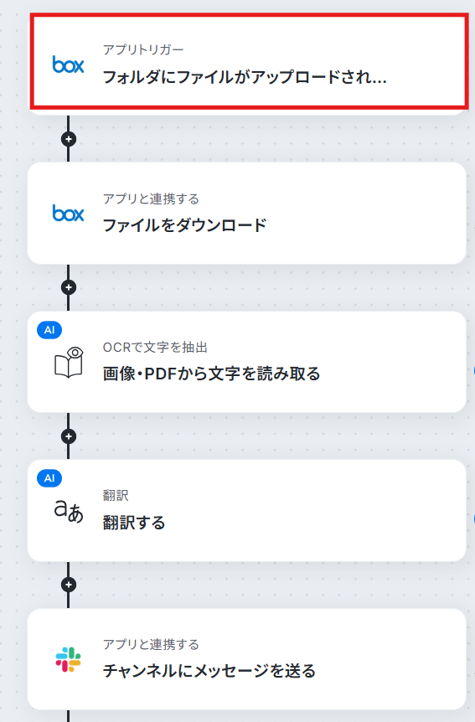Viewport: 475px width, 722px height.
Task: Open the 画像・PDFから文字を読み取る step
Action: click(x=247, y=362)
